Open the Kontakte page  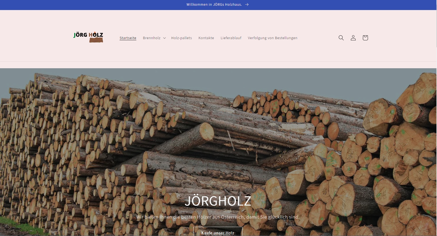[206, 38]
